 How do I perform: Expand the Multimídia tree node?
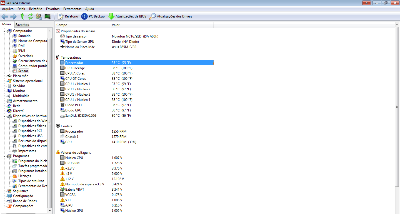coord(4,96)
